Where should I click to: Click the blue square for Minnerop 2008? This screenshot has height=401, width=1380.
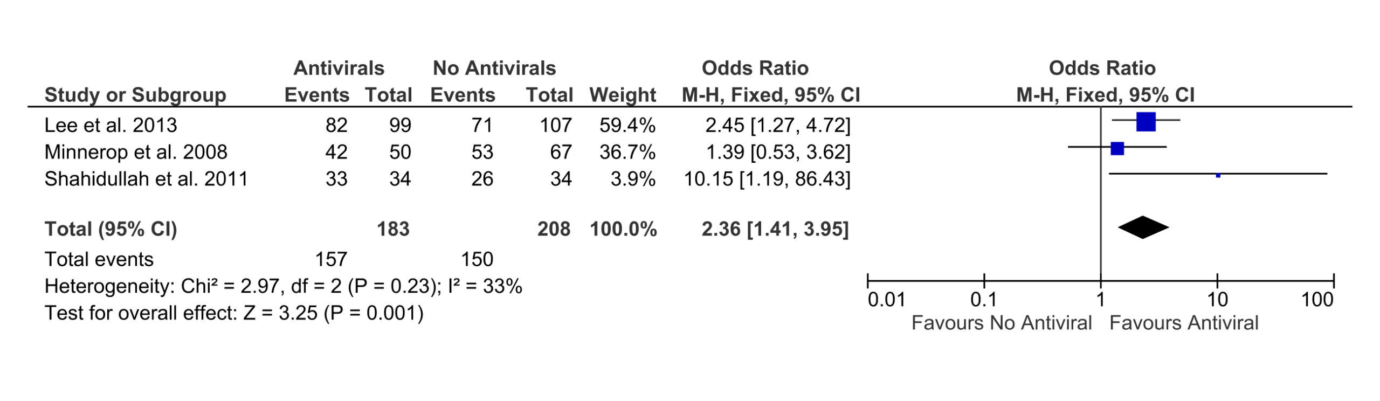click(1117, 149)
